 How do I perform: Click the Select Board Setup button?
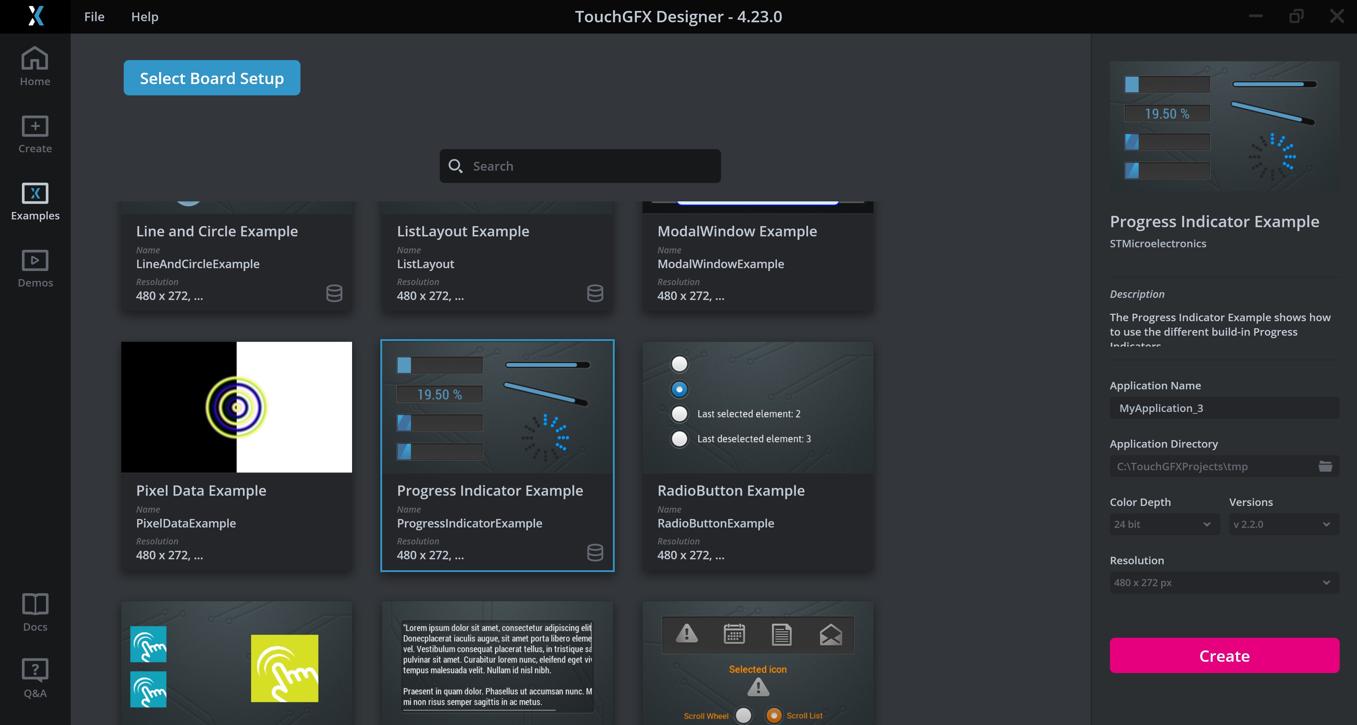click(x=212, y=78)
